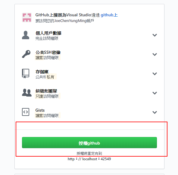Image resolution: width=178 pixels, height=175 pixels.
Task: Expand the 個人用戶數據 permission chevron
Action: 155,35
